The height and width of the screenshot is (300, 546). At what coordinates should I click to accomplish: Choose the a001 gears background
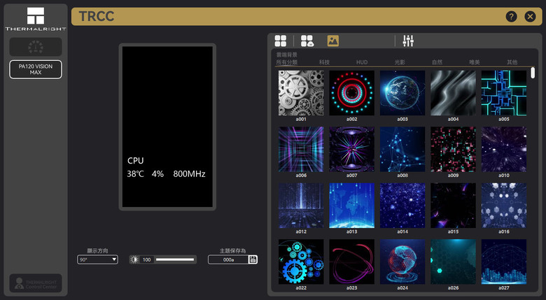pos(301,93)
